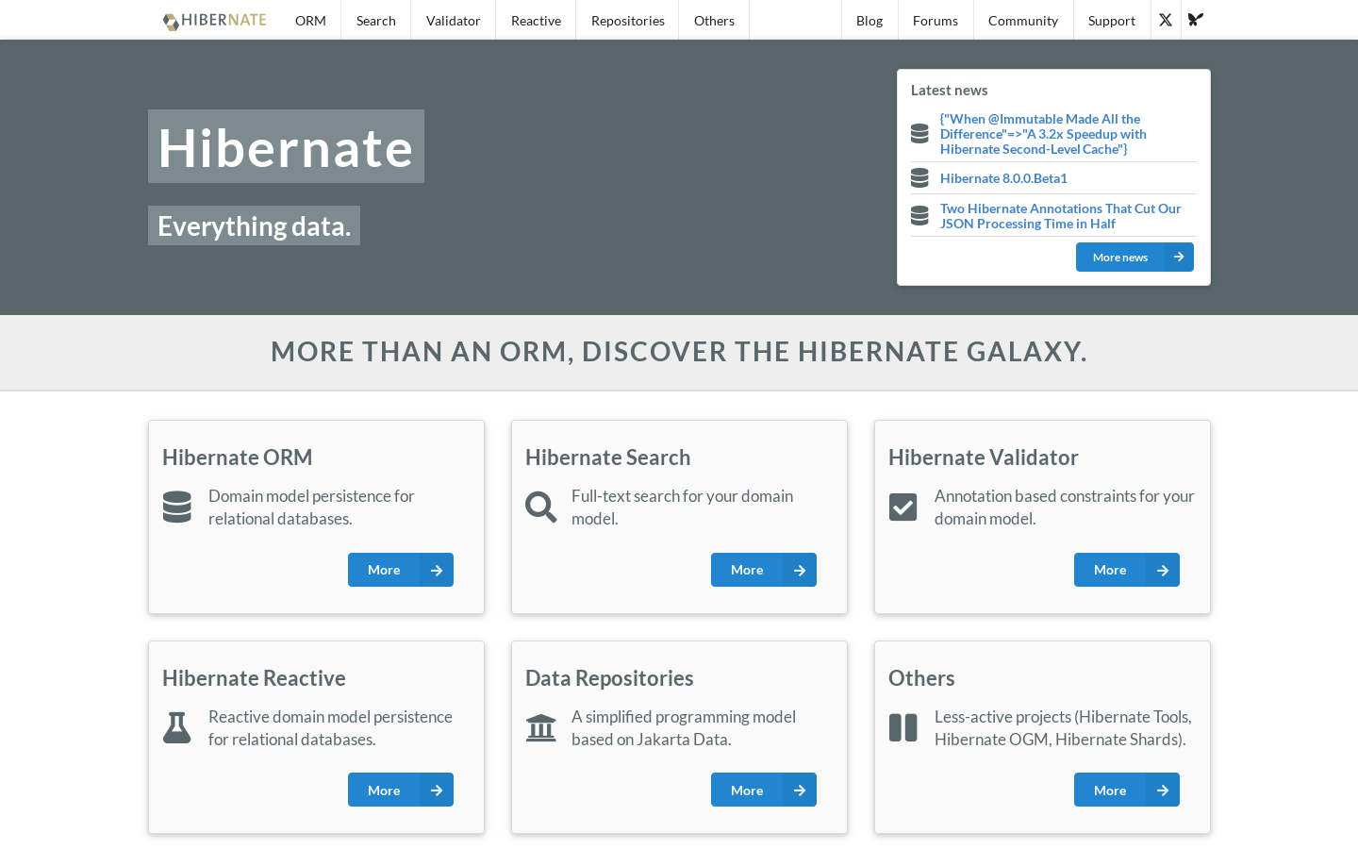Open the Repositories menu item

tap(628, 20)
